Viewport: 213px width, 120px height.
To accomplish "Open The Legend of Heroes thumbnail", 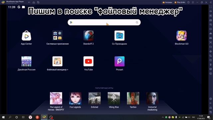I will [x=56, y=98].
